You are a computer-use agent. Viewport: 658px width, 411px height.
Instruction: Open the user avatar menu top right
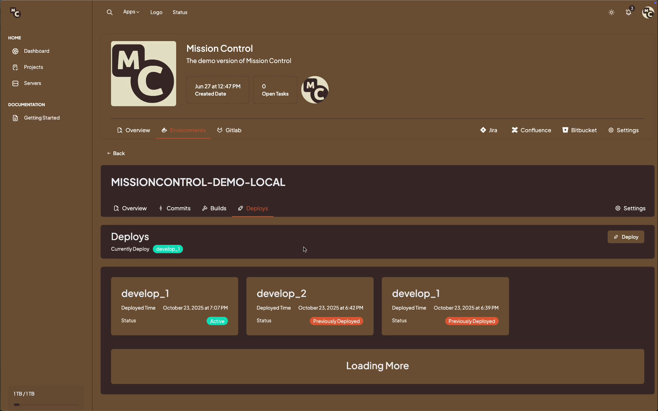point(648,13)
